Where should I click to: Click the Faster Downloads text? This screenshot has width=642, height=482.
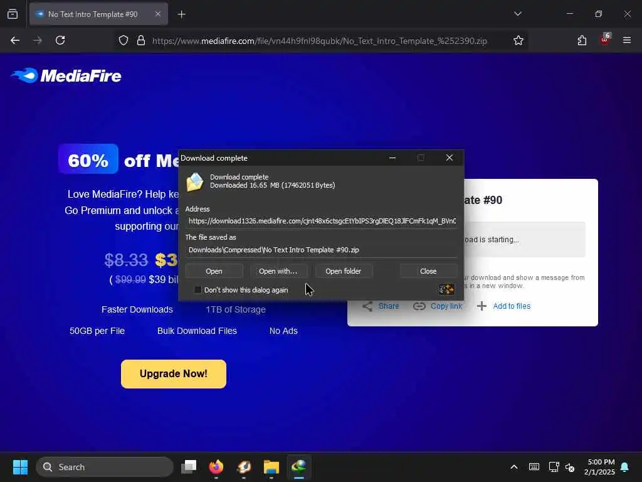137,309
